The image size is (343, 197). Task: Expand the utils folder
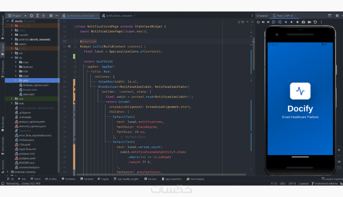pyautogui.click(x=16, y=81)
